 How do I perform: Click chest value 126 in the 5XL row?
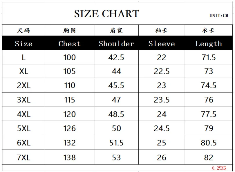click(69, 128)
